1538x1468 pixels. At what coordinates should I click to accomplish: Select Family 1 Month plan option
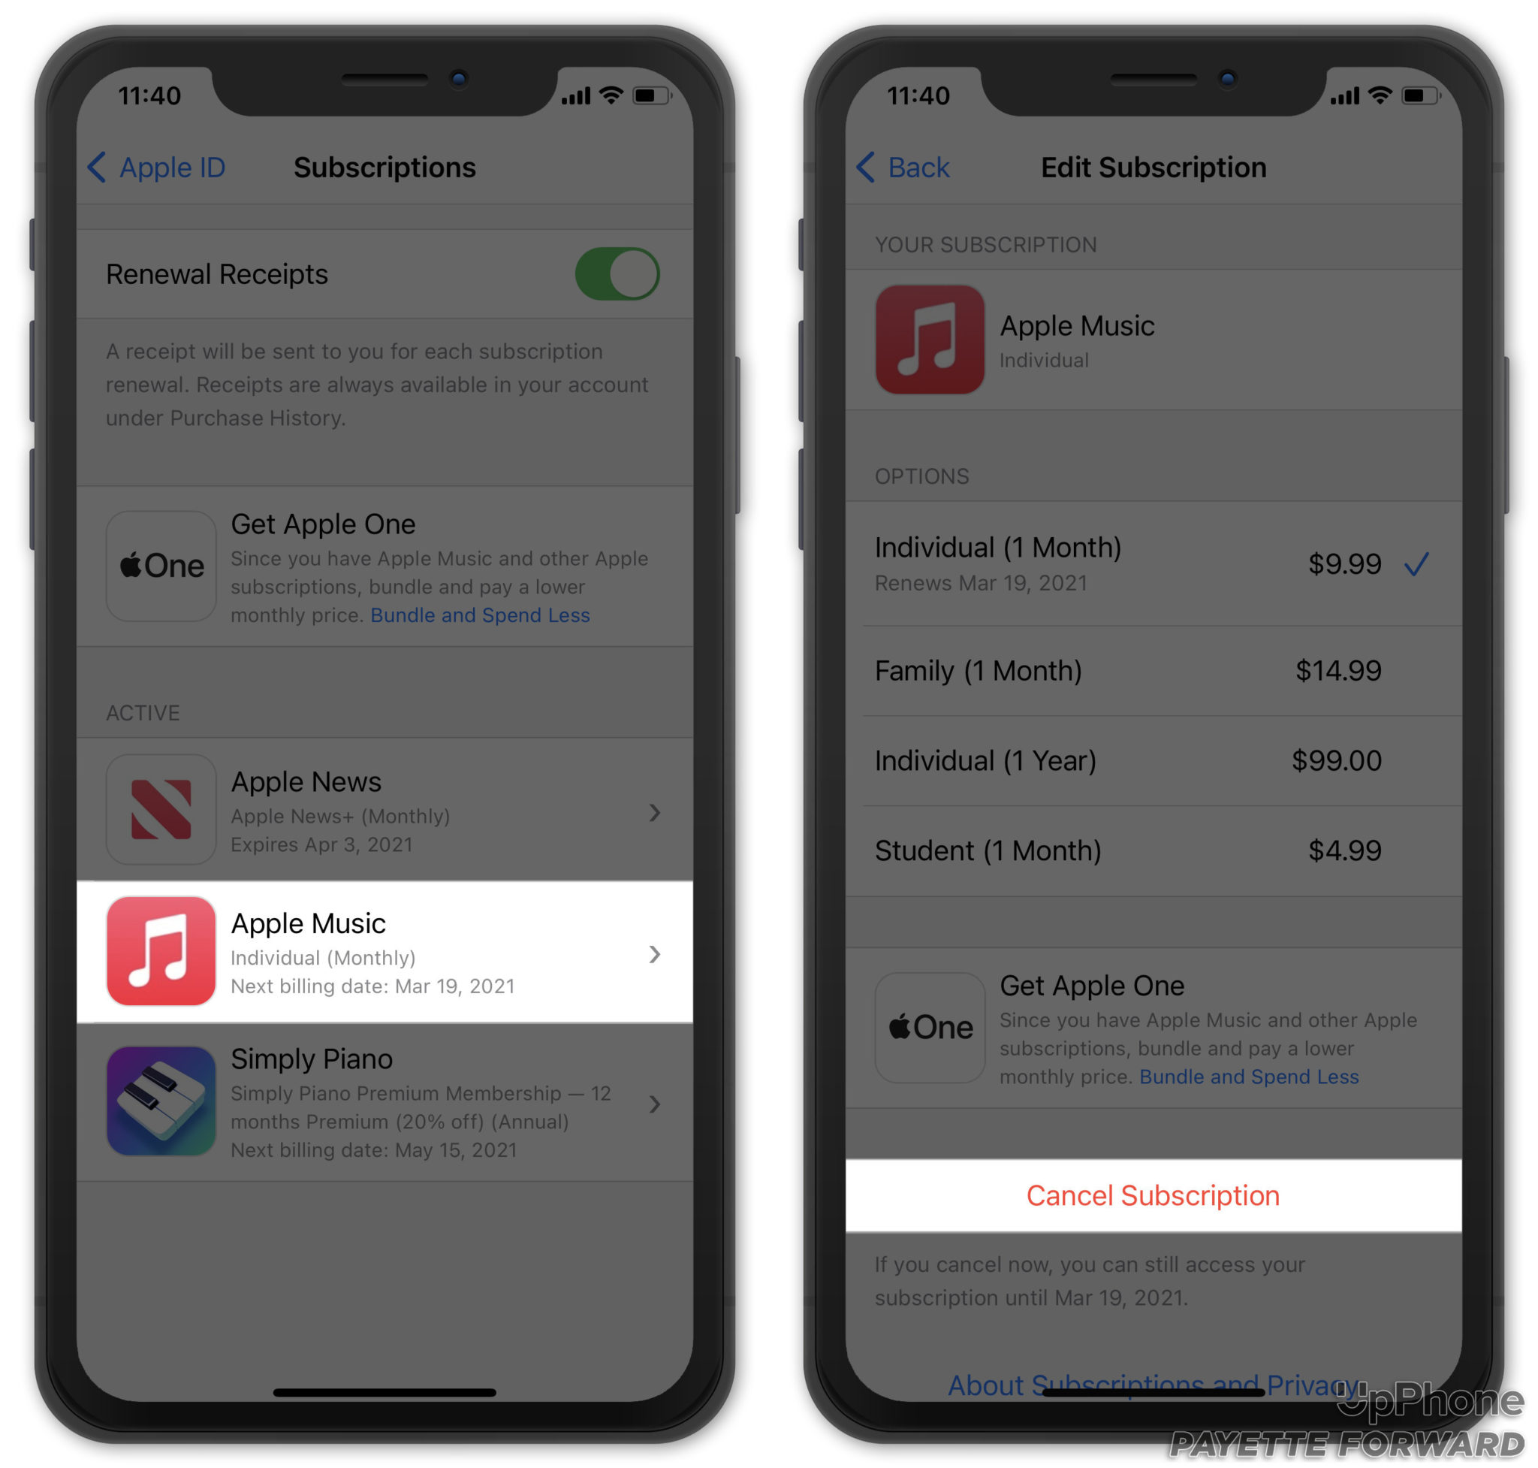coord(1153,672)
